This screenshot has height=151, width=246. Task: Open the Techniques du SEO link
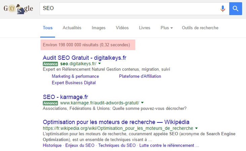[117, 146]
